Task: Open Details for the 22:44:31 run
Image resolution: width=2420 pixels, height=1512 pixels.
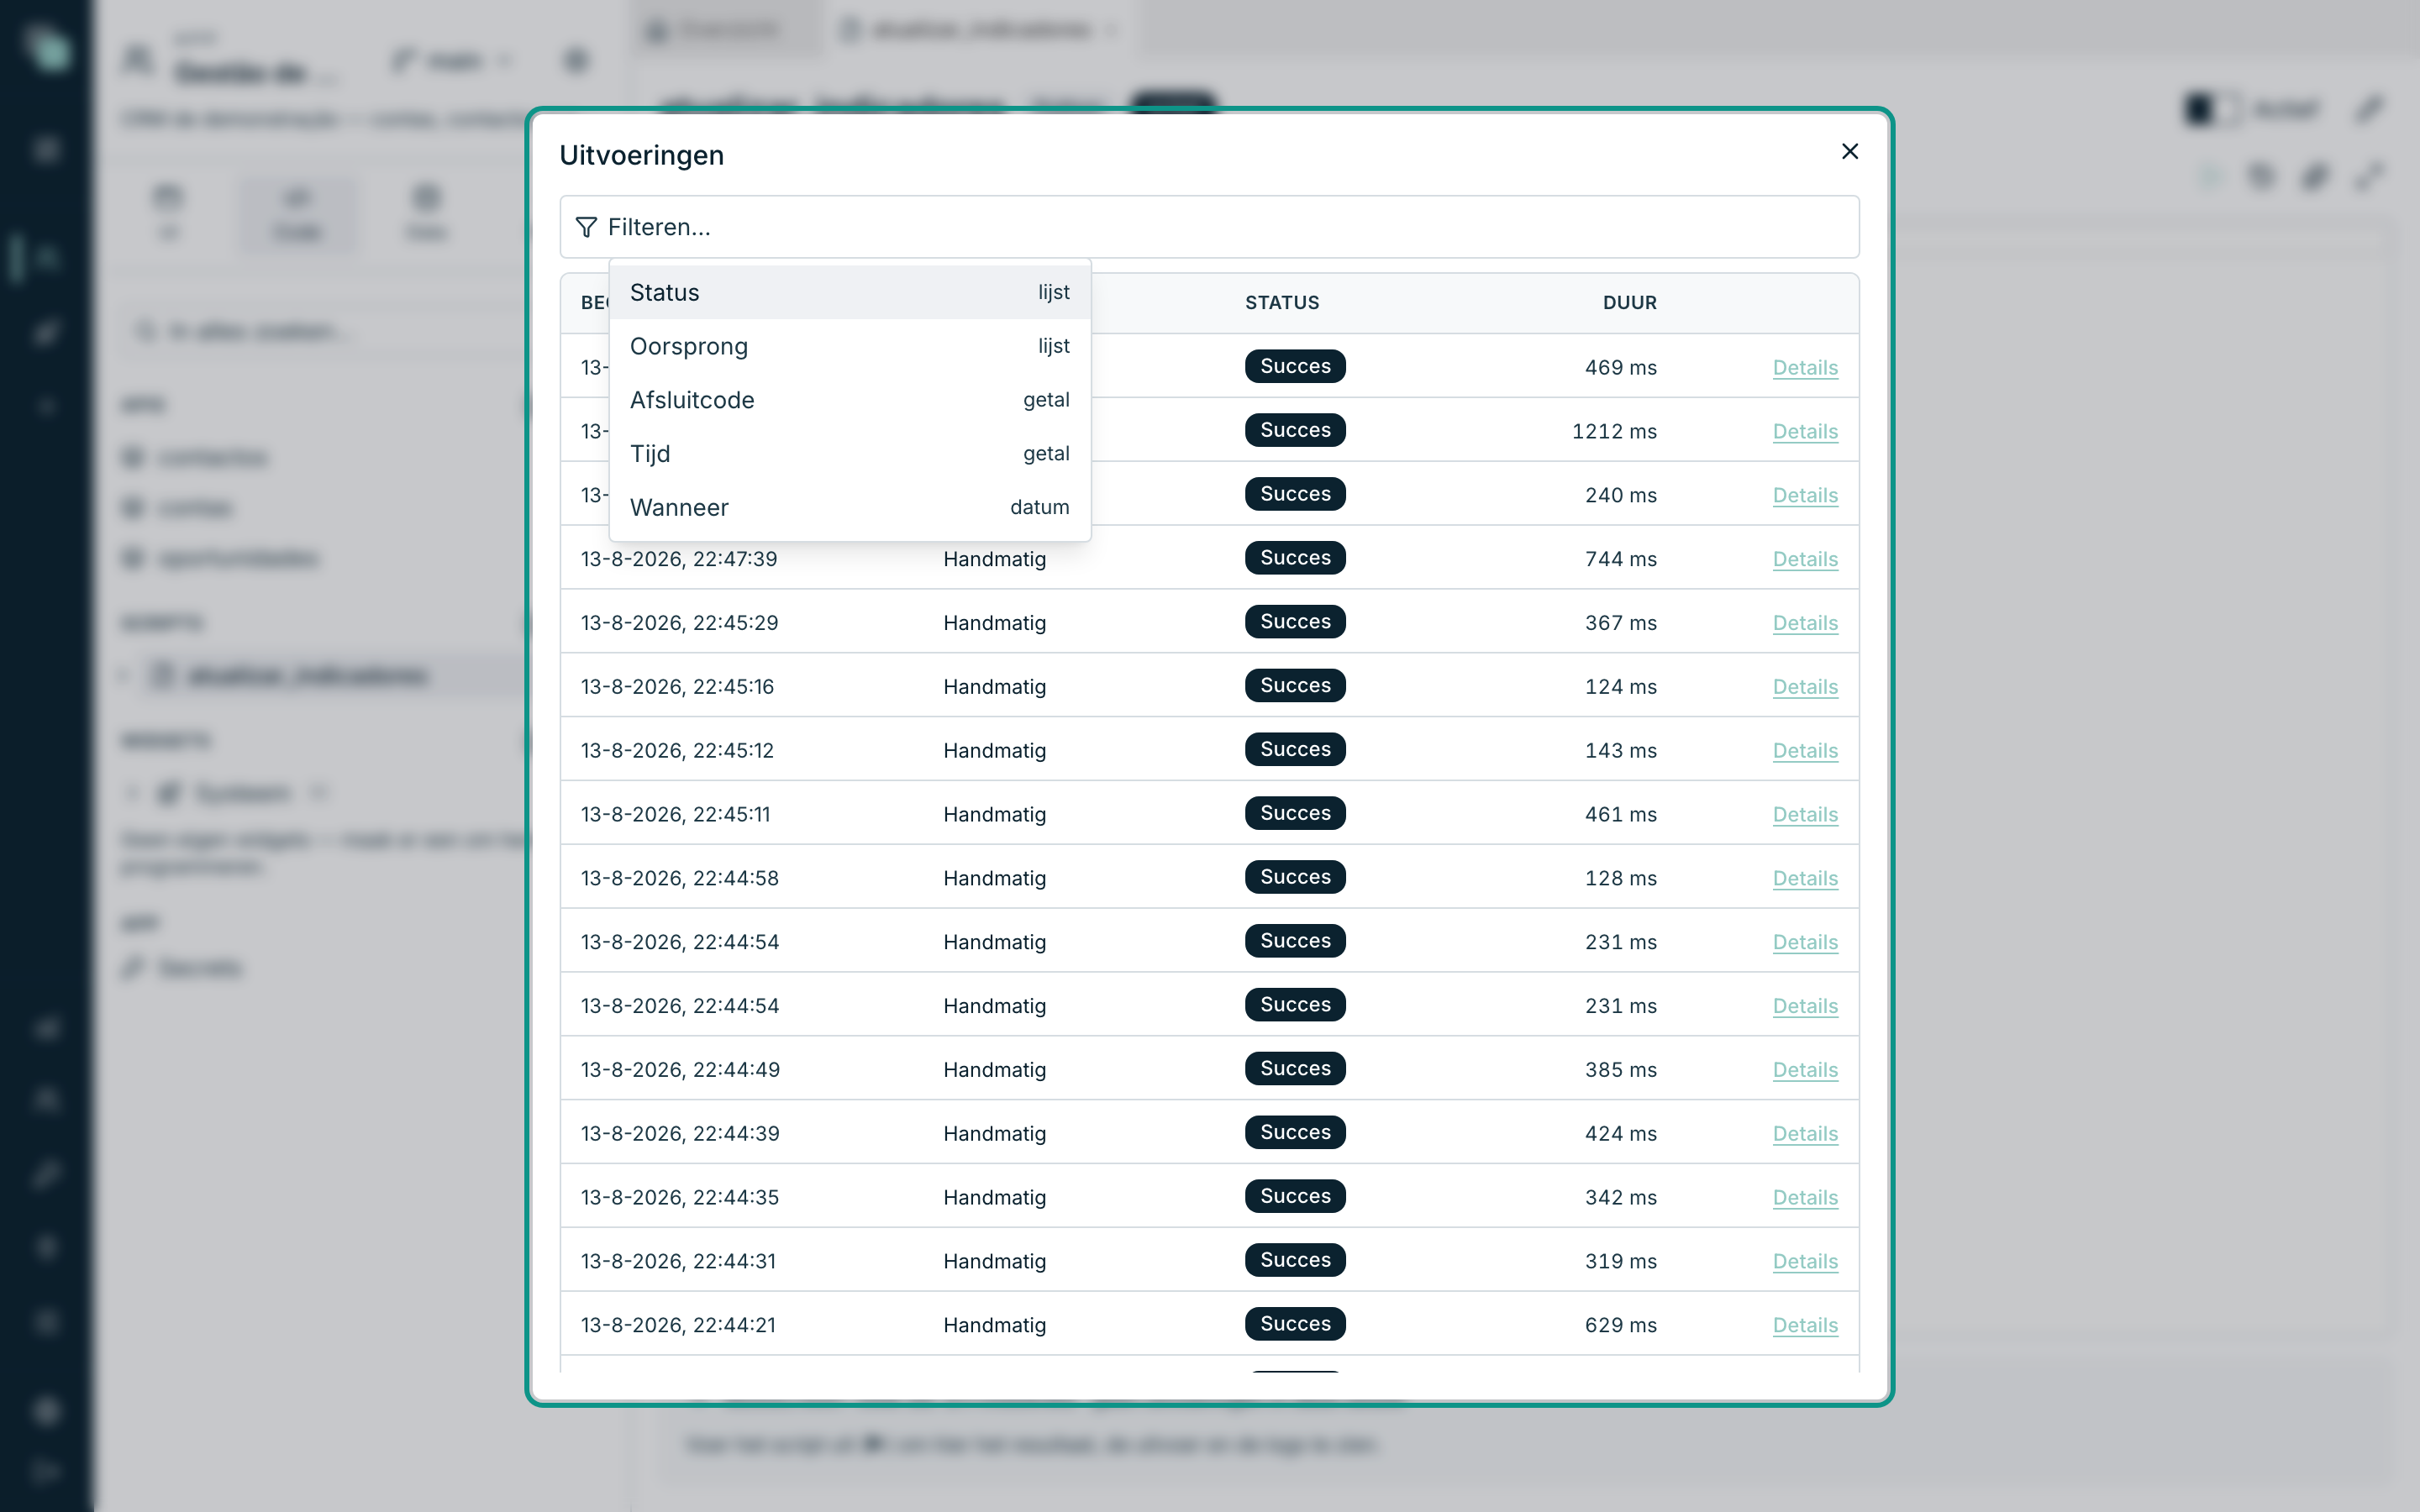Action: click(1805, 1262)
